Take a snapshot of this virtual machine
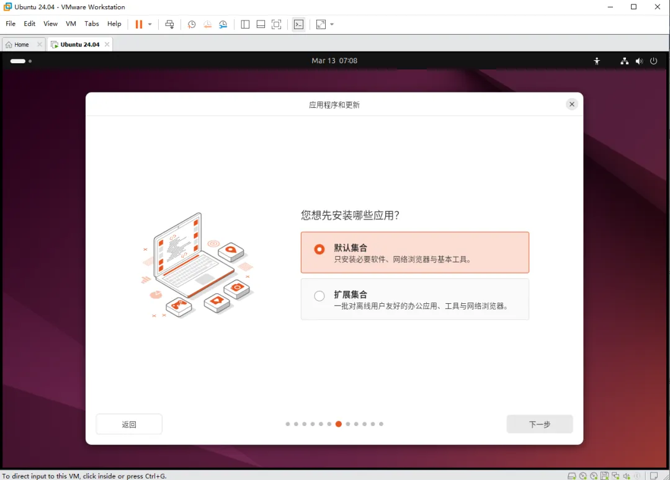The width and height of the screenshot is (670, 480). [x=192, y=24]
